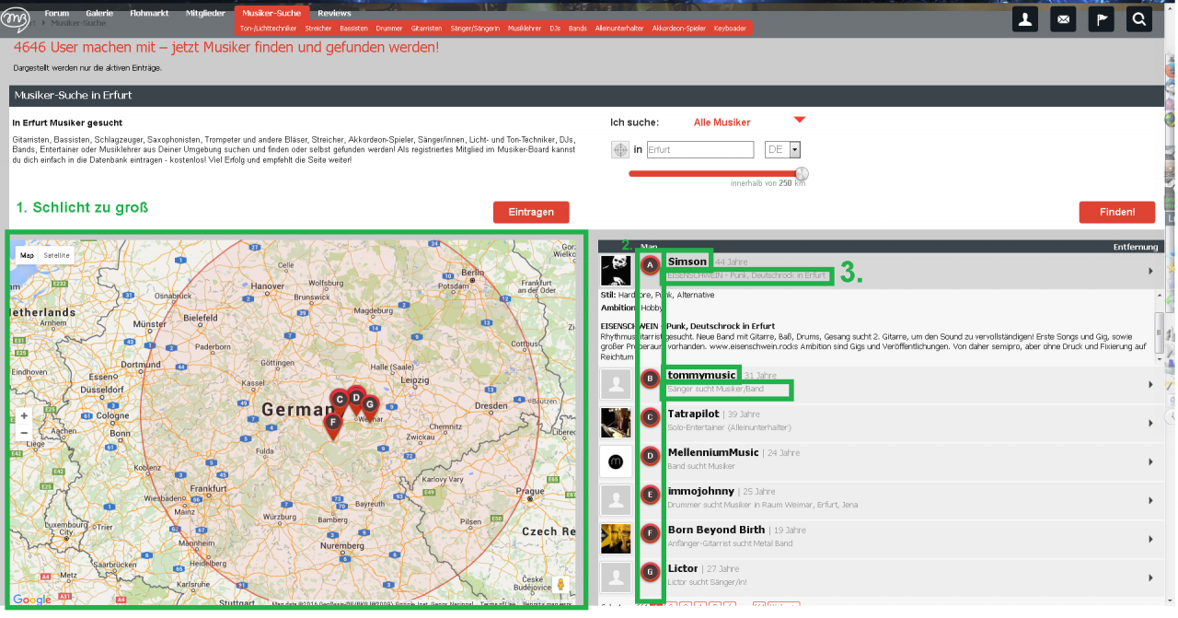Click the Street View pegman on map
1178x618 pixels.
coord(560,584)
